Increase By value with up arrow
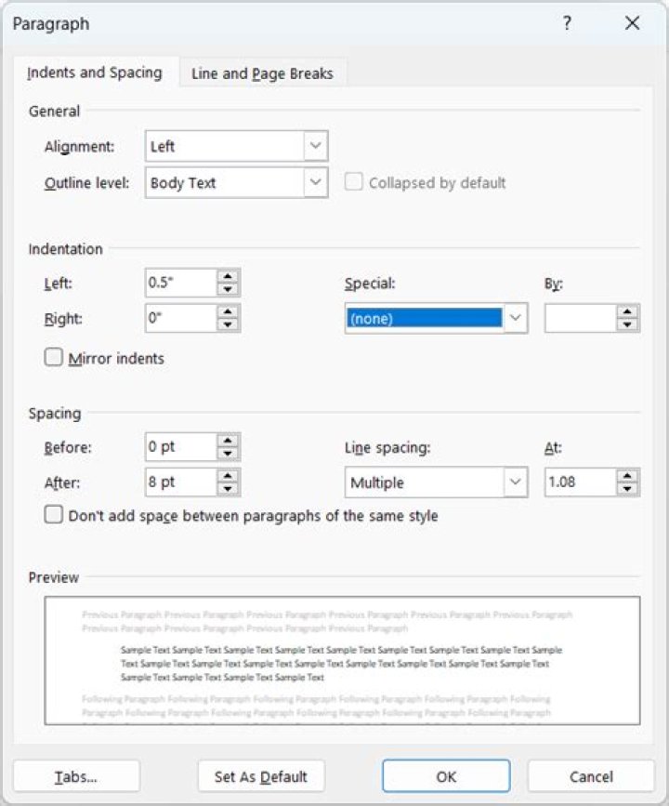 tap(627, 312)
